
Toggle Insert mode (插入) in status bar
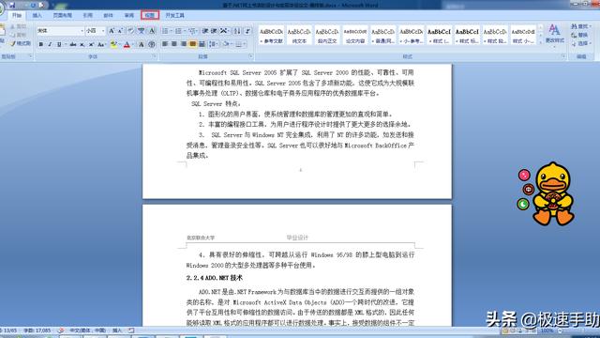point(117,330)
